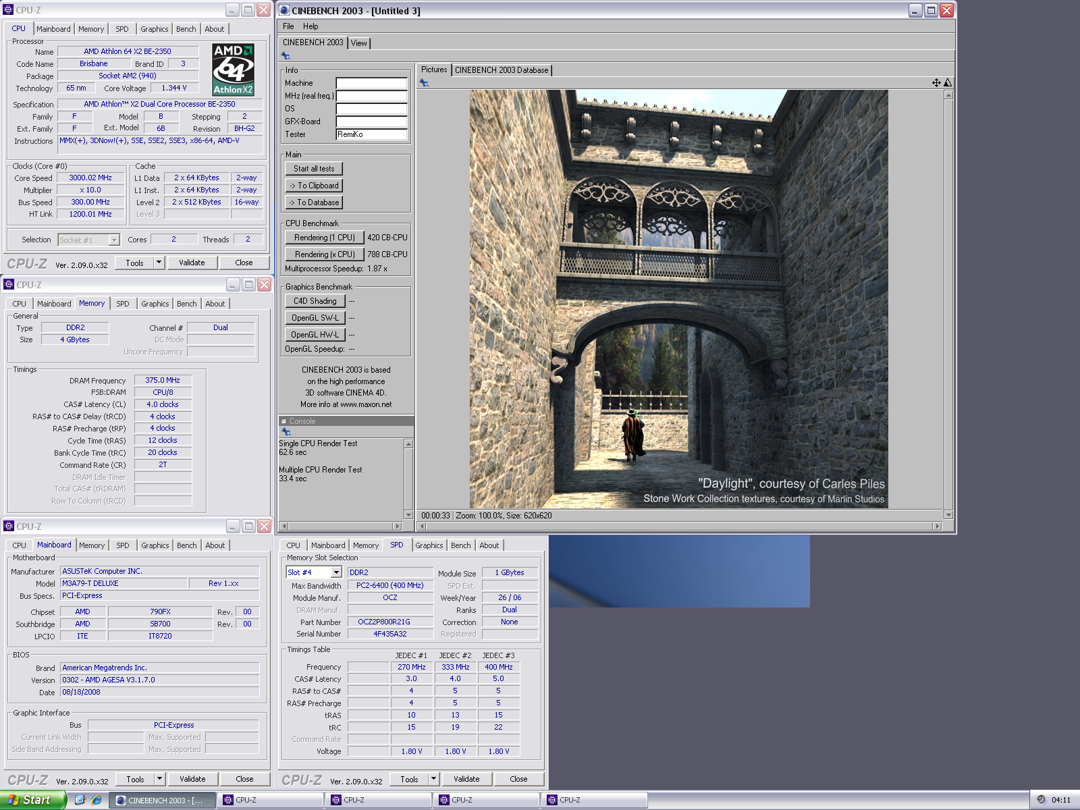This screenshot has width=1080, height=810.
Task: Open Internet Explorer from quick launch
Action: 97,800
